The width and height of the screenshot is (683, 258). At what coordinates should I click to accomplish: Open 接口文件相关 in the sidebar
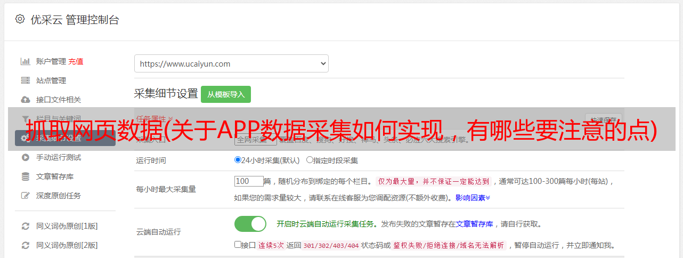[59, 100]
